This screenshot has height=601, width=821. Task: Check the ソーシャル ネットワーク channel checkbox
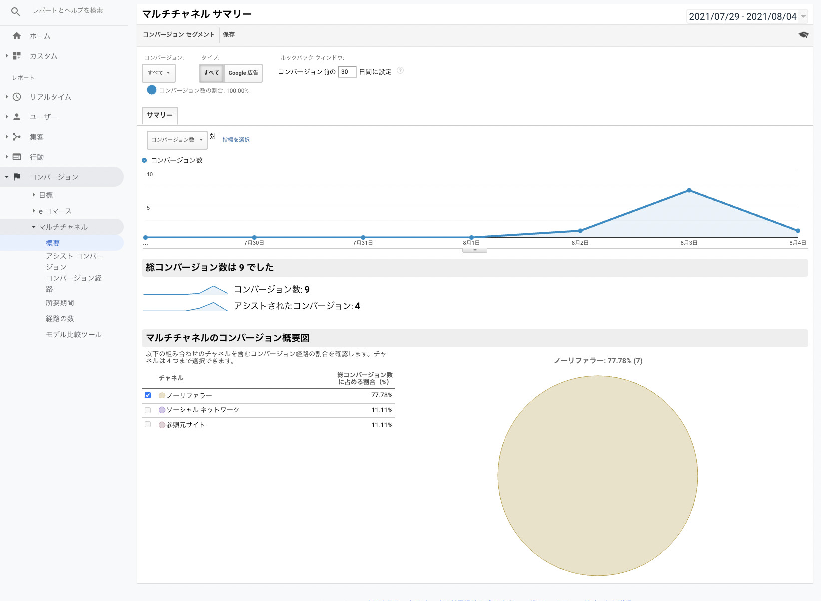pyautogui.click(x=148, y=410)
